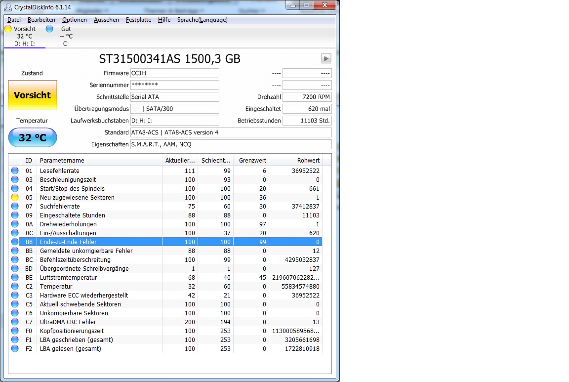This screenshot has height=382, width=569.
Task: Click blue status icon for Gemeldete unkorrigierbare Fehler
Action: (x=15, y=251)
